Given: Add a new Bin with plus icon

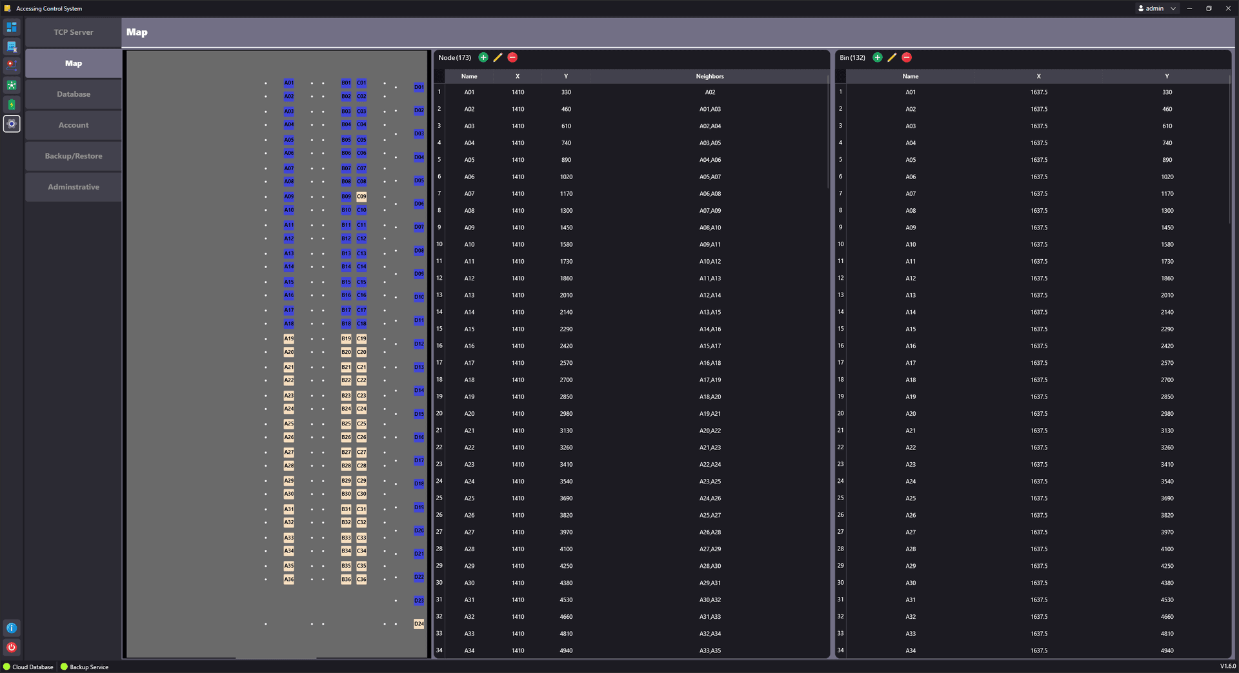Looking at the screenshot, I should (x=878, y=57).
